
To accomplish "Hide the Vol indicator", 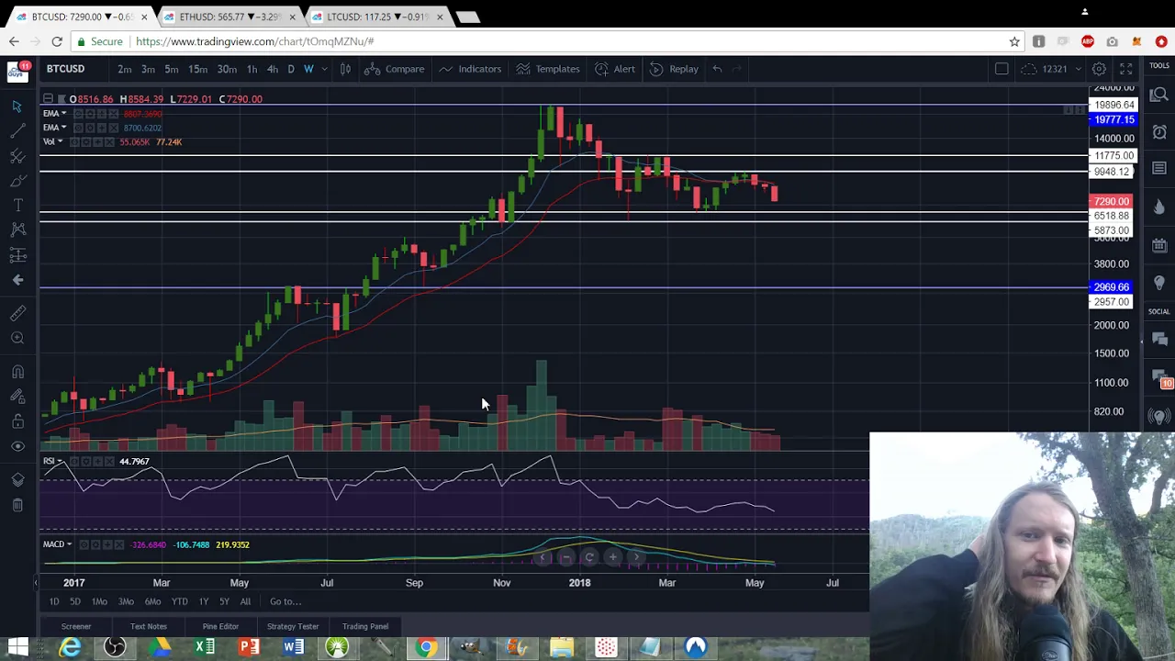I will coord(73,142).
